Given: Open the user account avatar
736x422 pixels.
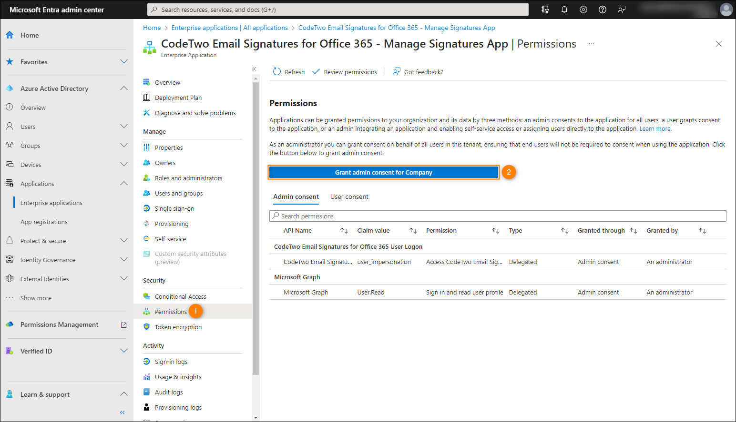Looking at the screenshot, I should click(x=726, y=10).
